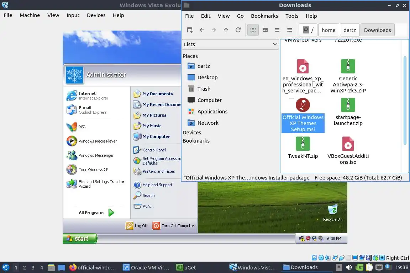
Task: Select VBoxGuestAdditions.iso file
Action: pos(348,151)
